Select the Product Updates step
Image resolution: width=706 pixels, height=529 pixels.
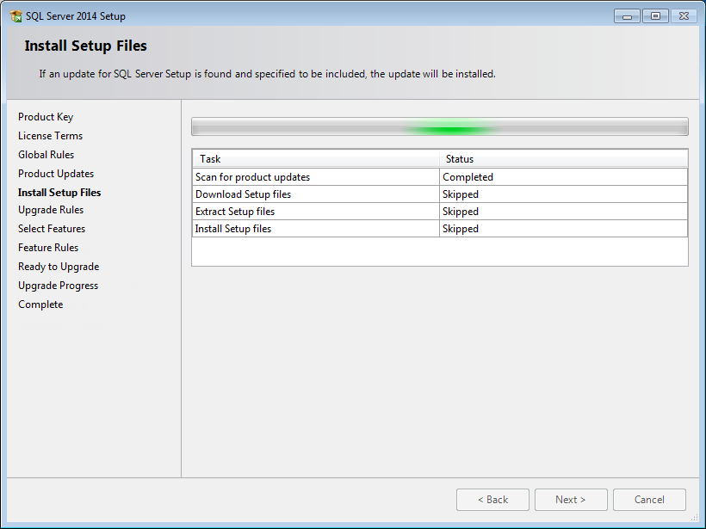pyautogui.click(x=56, y=174)
